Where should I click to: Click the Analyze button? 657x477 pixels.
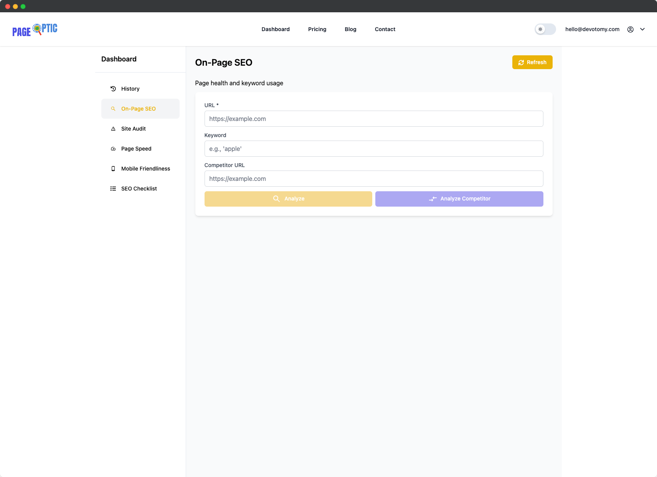(x=288, y=199)
